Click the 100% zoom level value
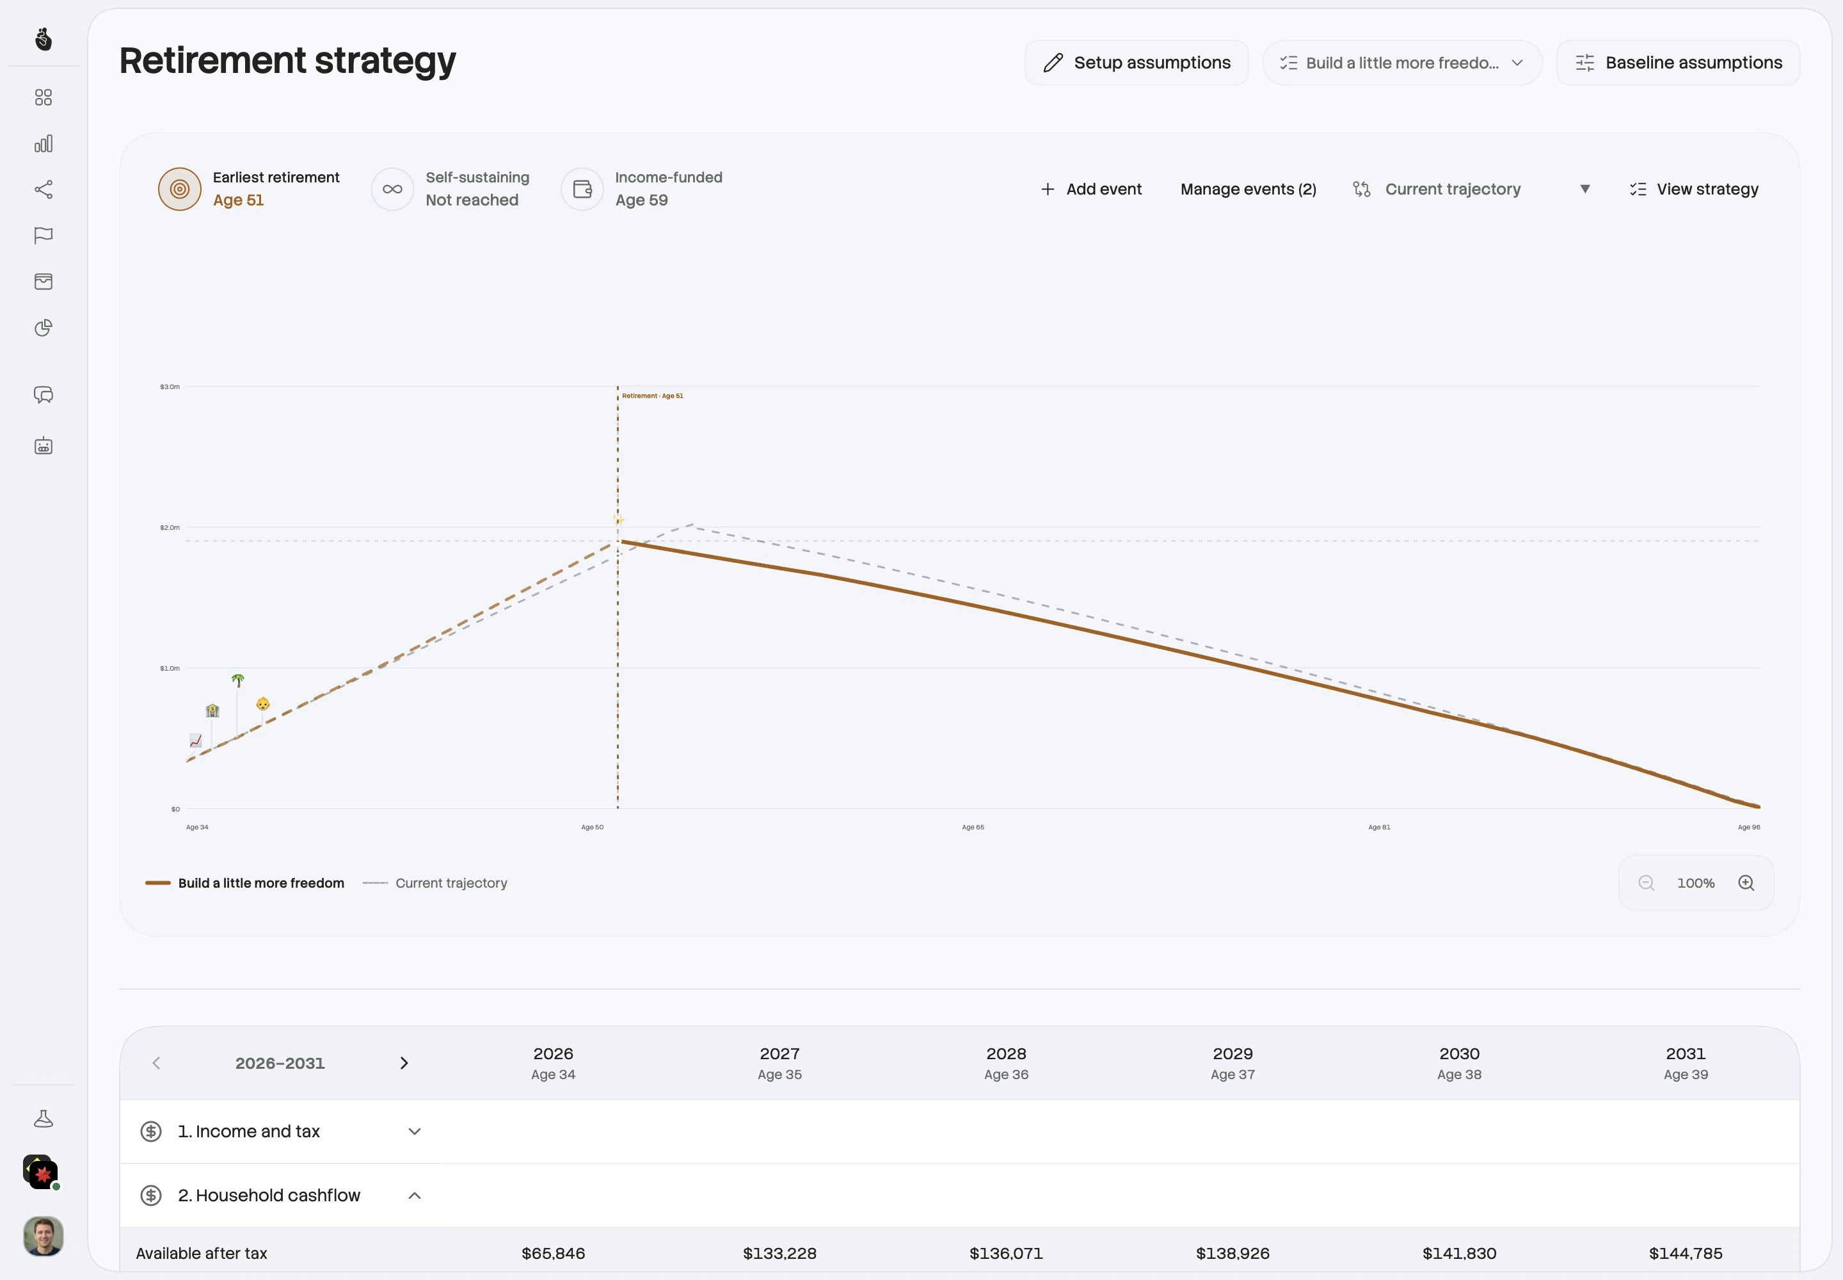This screenshot has height=1280, width=1843. (1695, 883)
